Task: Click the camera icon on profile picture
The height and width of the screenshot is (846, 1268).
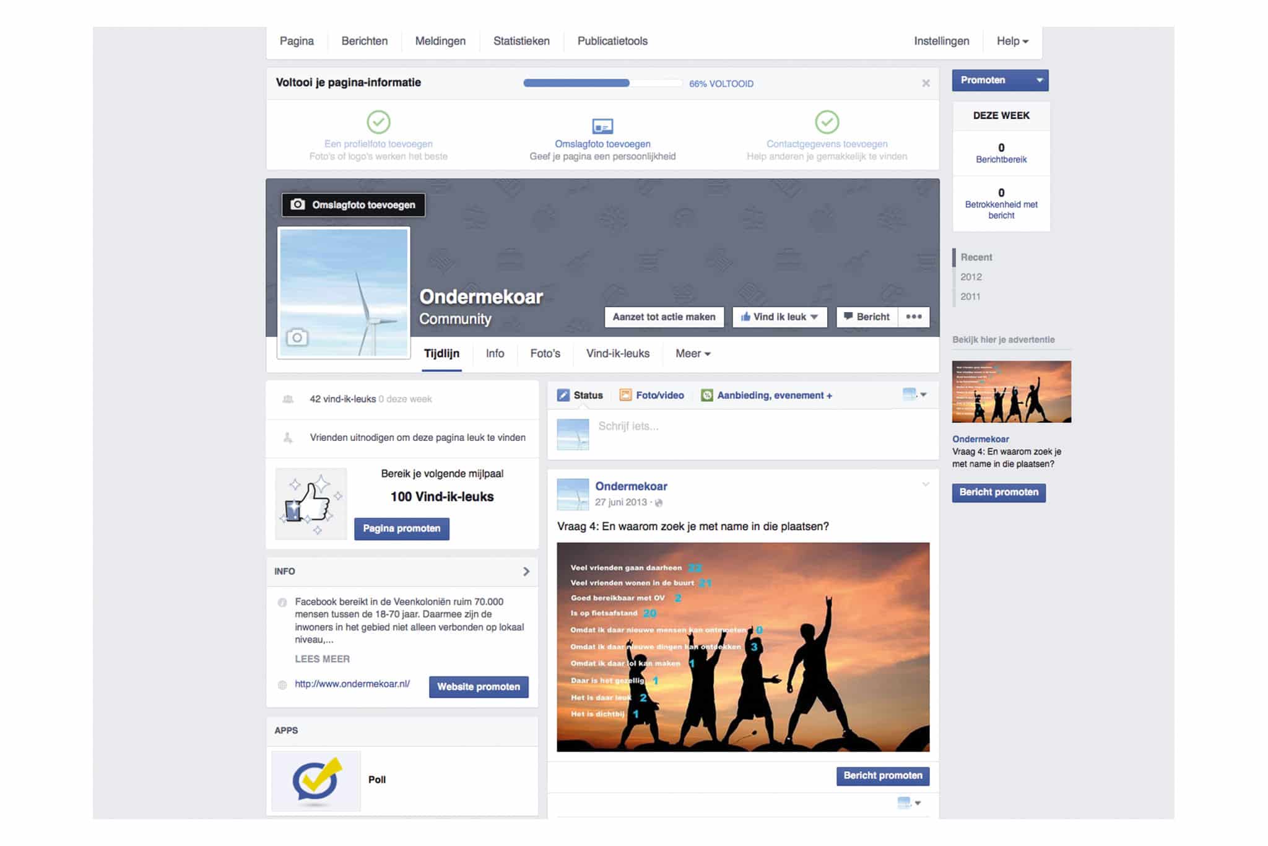Action: (x=297, y=338)
